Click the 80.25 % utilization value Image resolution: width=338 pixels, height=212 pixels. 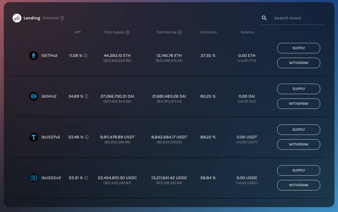click(208, 96)
